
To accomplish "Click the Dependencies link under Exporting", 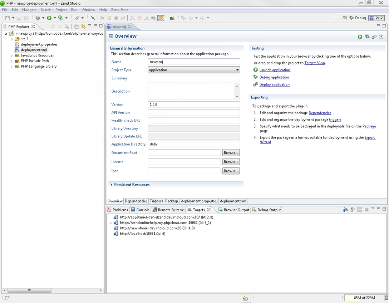I will 320,113.
